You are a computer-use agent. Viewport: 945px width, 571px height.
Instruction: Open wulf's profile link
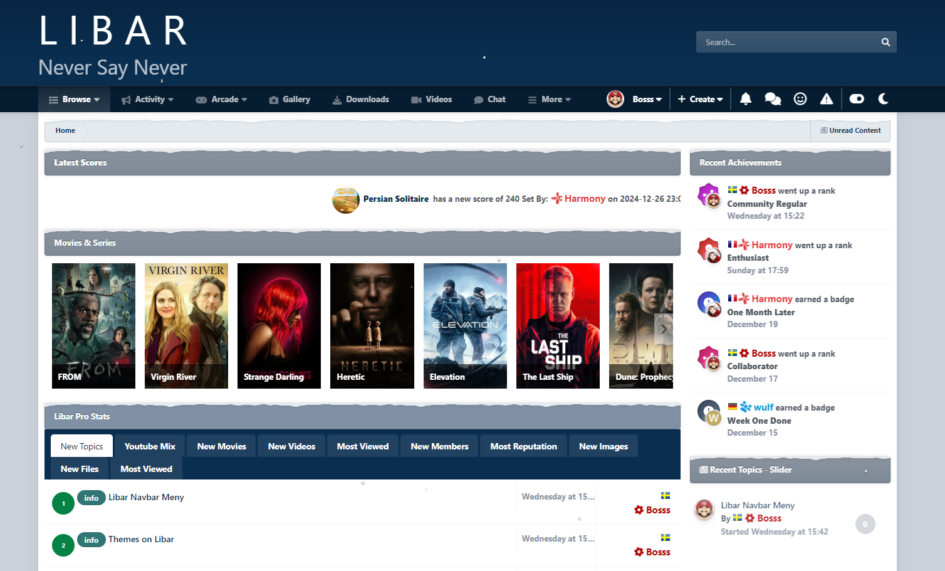[x=763, y=407]
